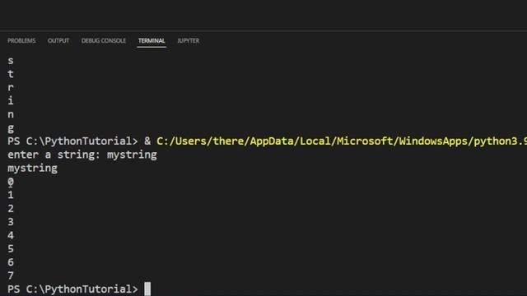The width and height of the screenshot is (527, 296).
Task: Click the output letter 't'
Action: (x=11, y=74)
